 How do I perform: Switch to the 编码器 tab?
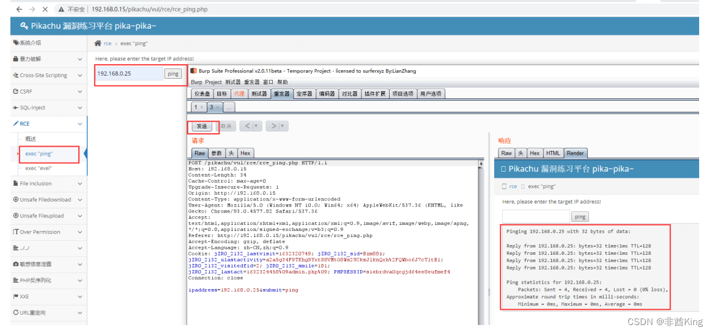(x=327, y=94)
